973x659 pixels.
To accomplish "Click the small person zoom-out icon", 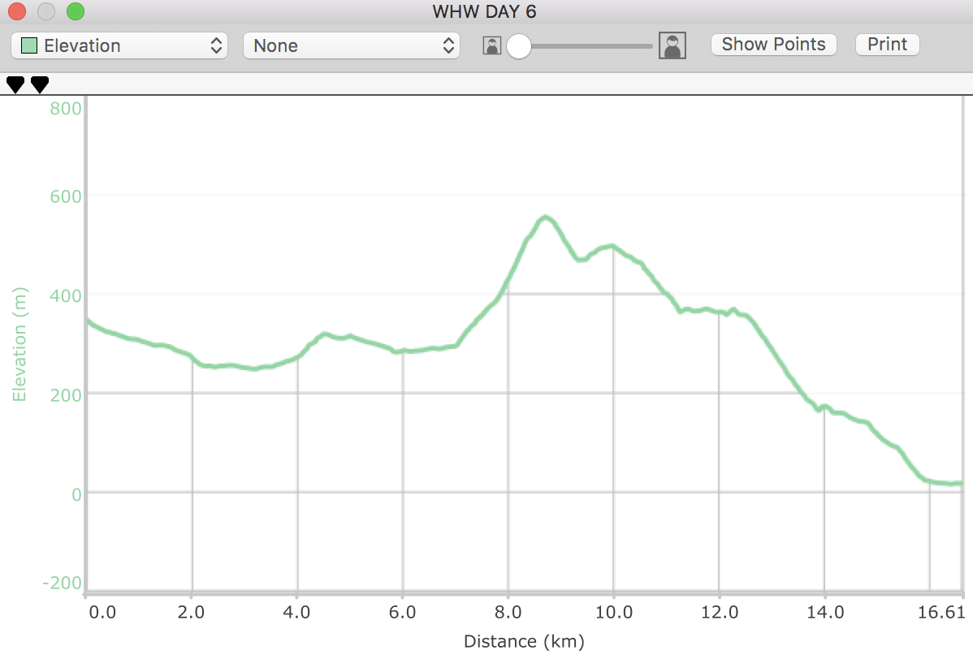I will point(491,45).
